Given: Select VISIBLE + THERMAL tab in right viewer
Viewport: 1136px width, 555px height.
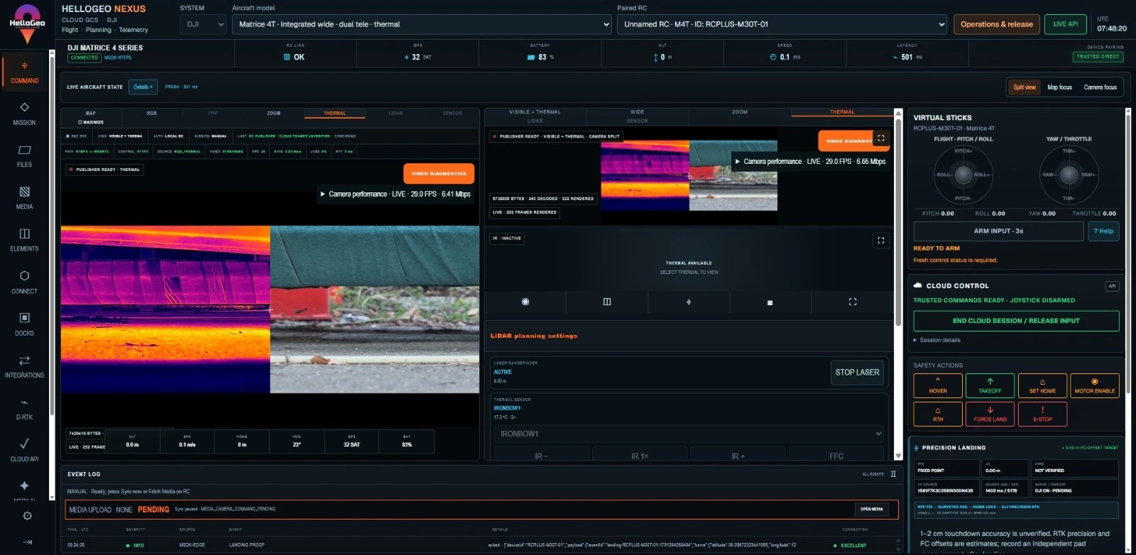Looking at the screenshot, I should (x=535, y=112).
